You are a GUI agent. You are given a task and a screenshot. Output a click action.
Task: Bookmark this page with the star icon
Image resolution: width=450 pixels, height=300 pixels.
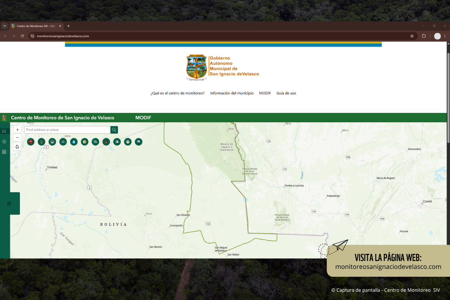pyautogui.click(x=412, y=36)
